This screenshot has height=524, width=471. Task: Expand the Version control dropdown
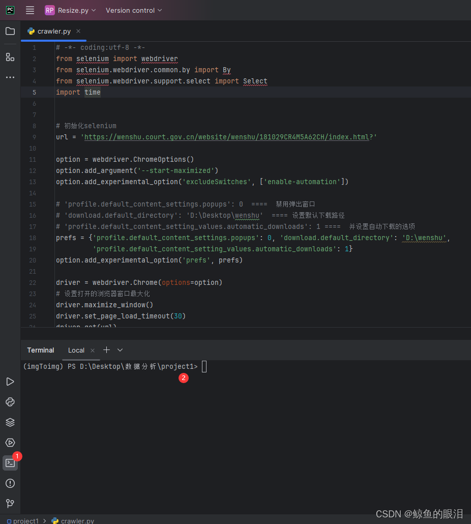[x=134, y=10]
